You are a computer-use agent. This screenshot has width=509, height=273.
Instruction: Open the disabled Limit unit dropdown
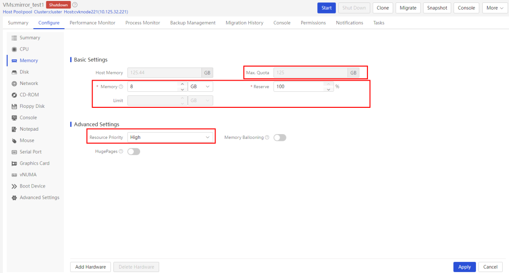[200, 101]
